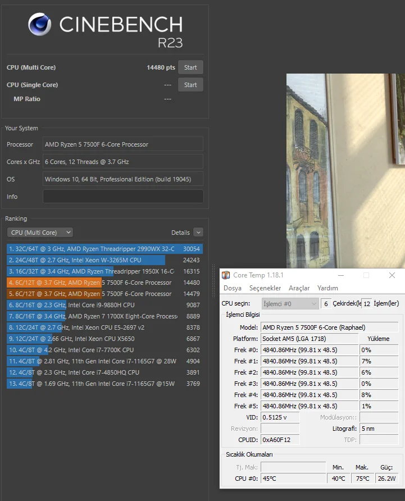Select ranking row 3 Threadripper 1950X
Viewport: 405px width, 501px height.
(104, 271)
